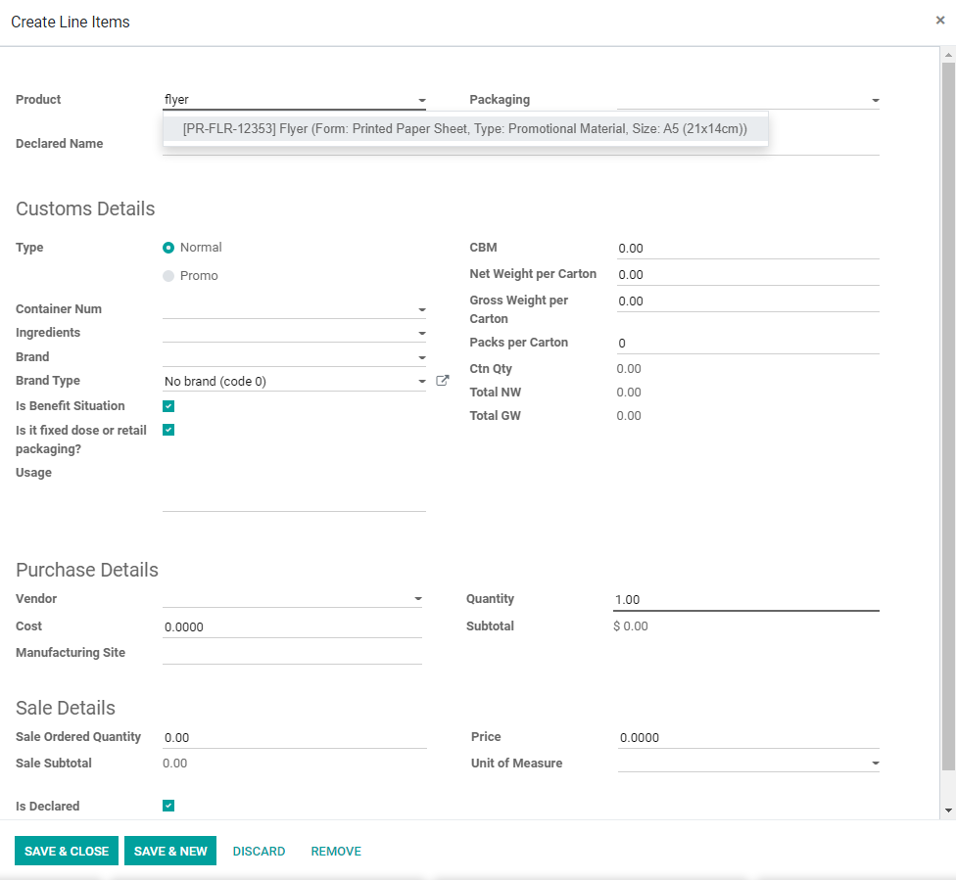Image resolution: width=956 pixels, height=880 pixels.
Task: Click the Subtotal value $ 0.00
Action: 631,625
